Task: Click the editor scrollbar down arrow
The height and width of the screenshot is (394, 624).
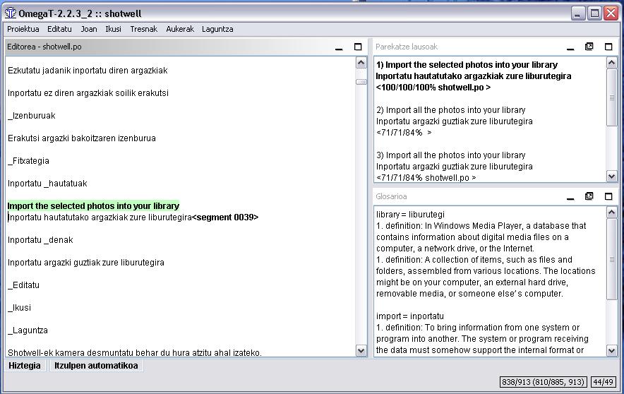Action: pyautogui.click(x=361, y=351)
